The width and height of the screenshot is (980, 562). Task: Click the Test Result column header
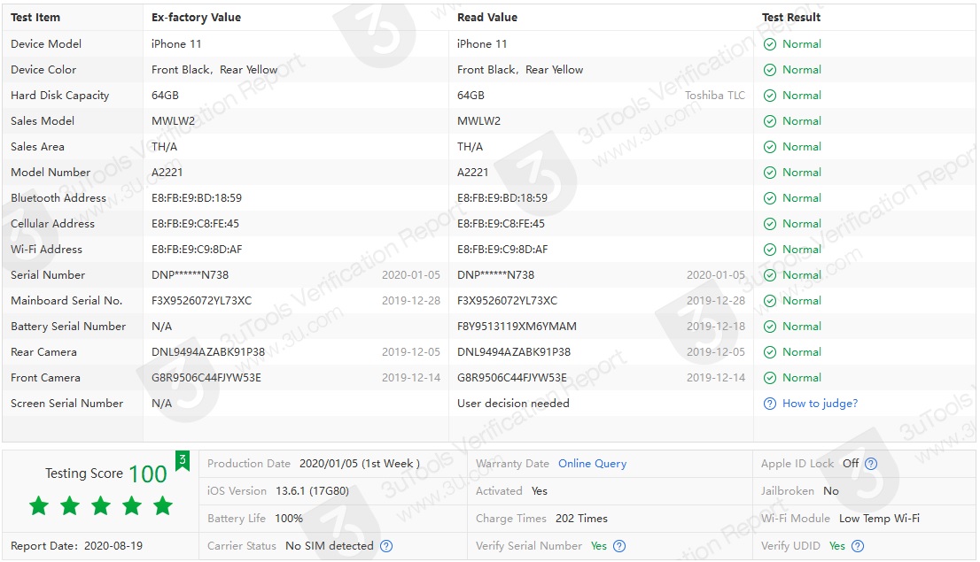[791, 18]
